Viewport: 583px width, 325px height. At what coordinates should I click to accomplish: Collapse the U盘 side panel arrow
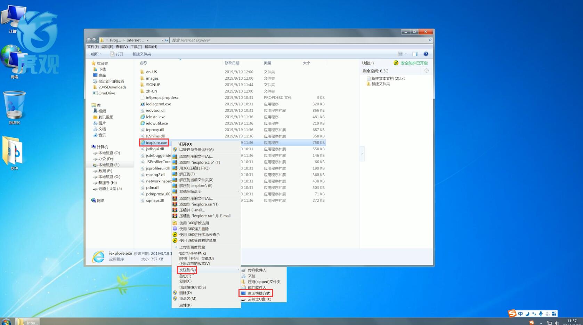click(362, 153)
